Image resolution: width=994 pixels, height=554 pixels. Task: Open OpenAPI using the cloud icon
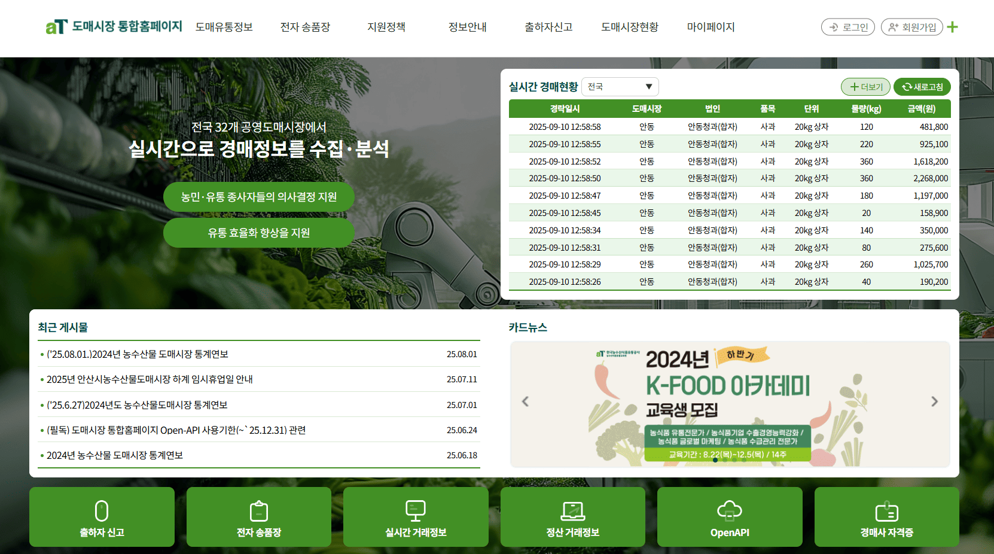[x=730, y=510]
